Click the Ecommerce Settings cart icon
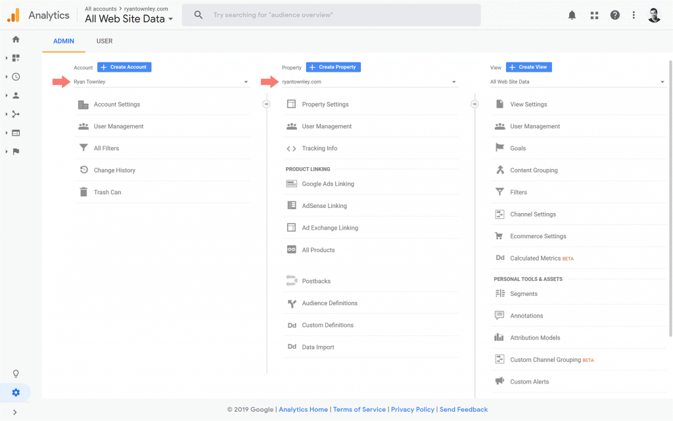The image size is (673, 421). tap(499, 236)
